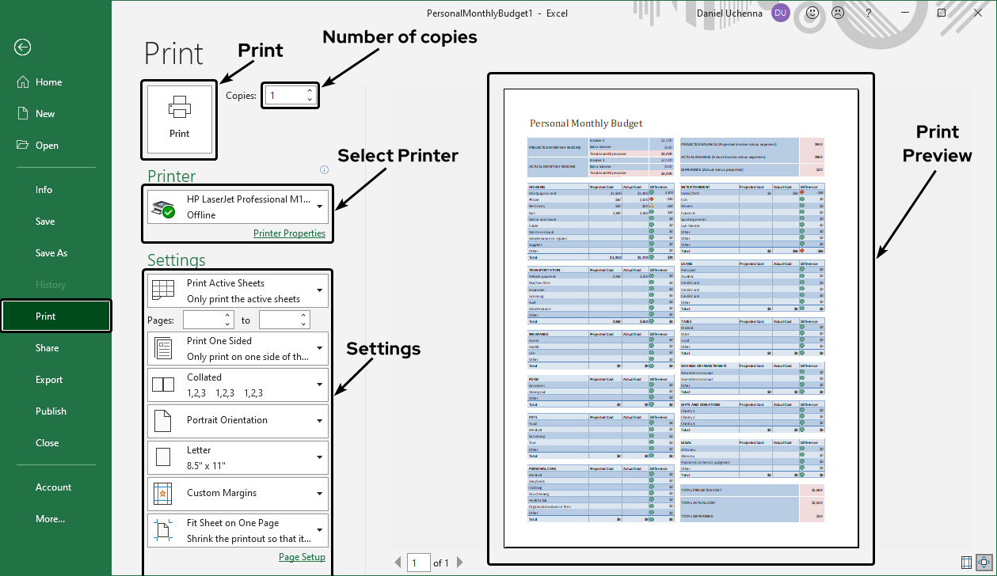Toggle Zoom to Page icon
The image size is (997, 576).
984,563
